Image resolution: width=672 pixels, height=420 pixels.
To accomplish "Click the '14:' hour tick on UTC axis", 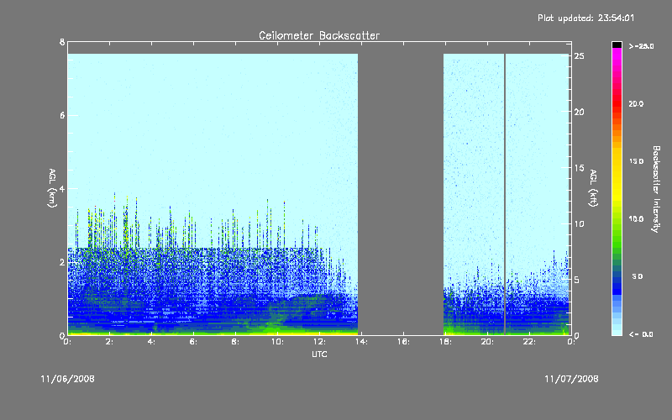I will pyautogui.click(x=362, y=342).
